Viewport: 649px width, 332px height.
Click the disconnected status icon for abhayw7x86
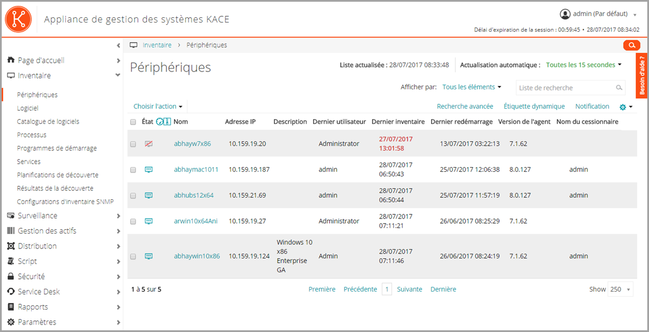coord(148,144)
